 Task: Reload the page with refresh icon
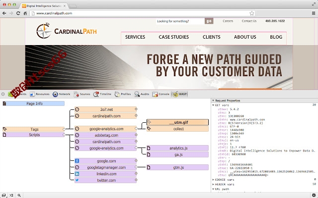point(18,13)
